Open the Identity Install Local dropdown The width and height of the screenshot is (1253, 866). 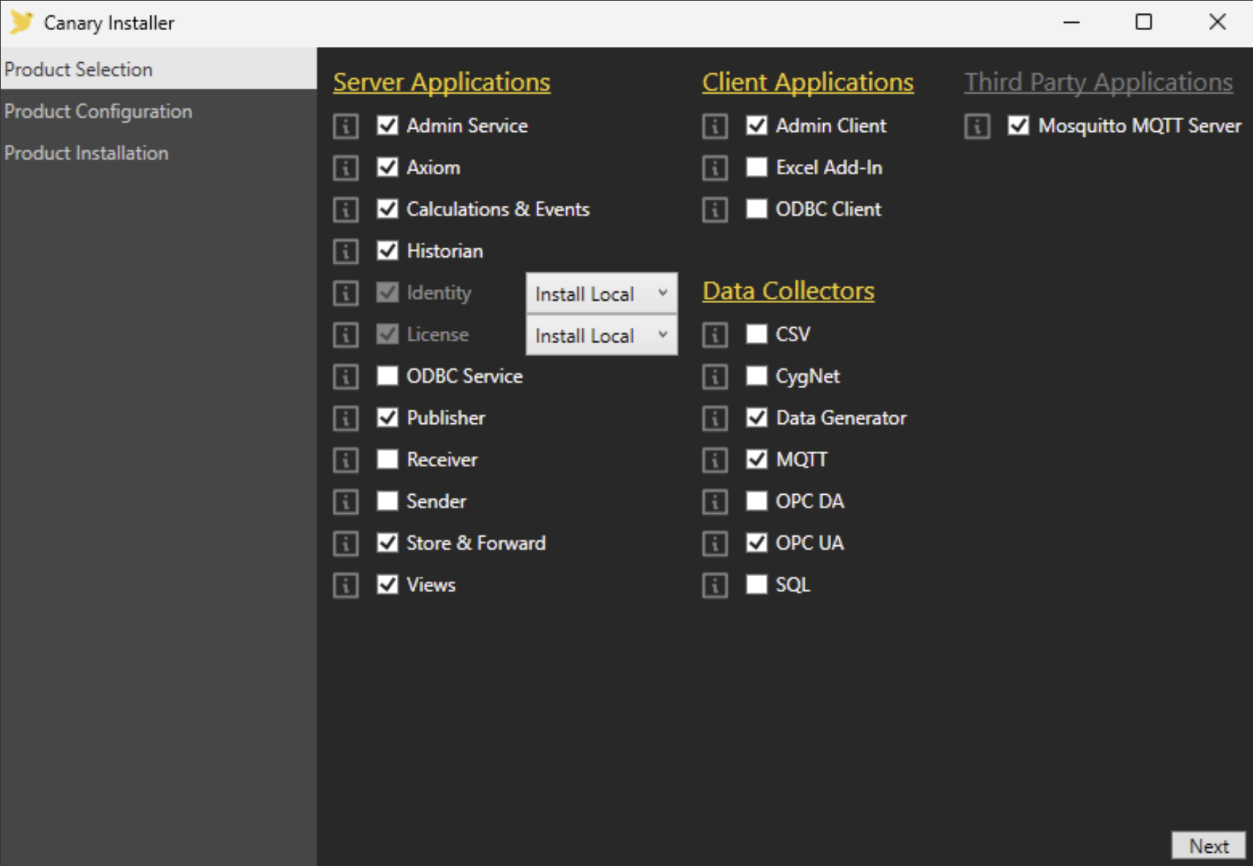tap(601, 294)
